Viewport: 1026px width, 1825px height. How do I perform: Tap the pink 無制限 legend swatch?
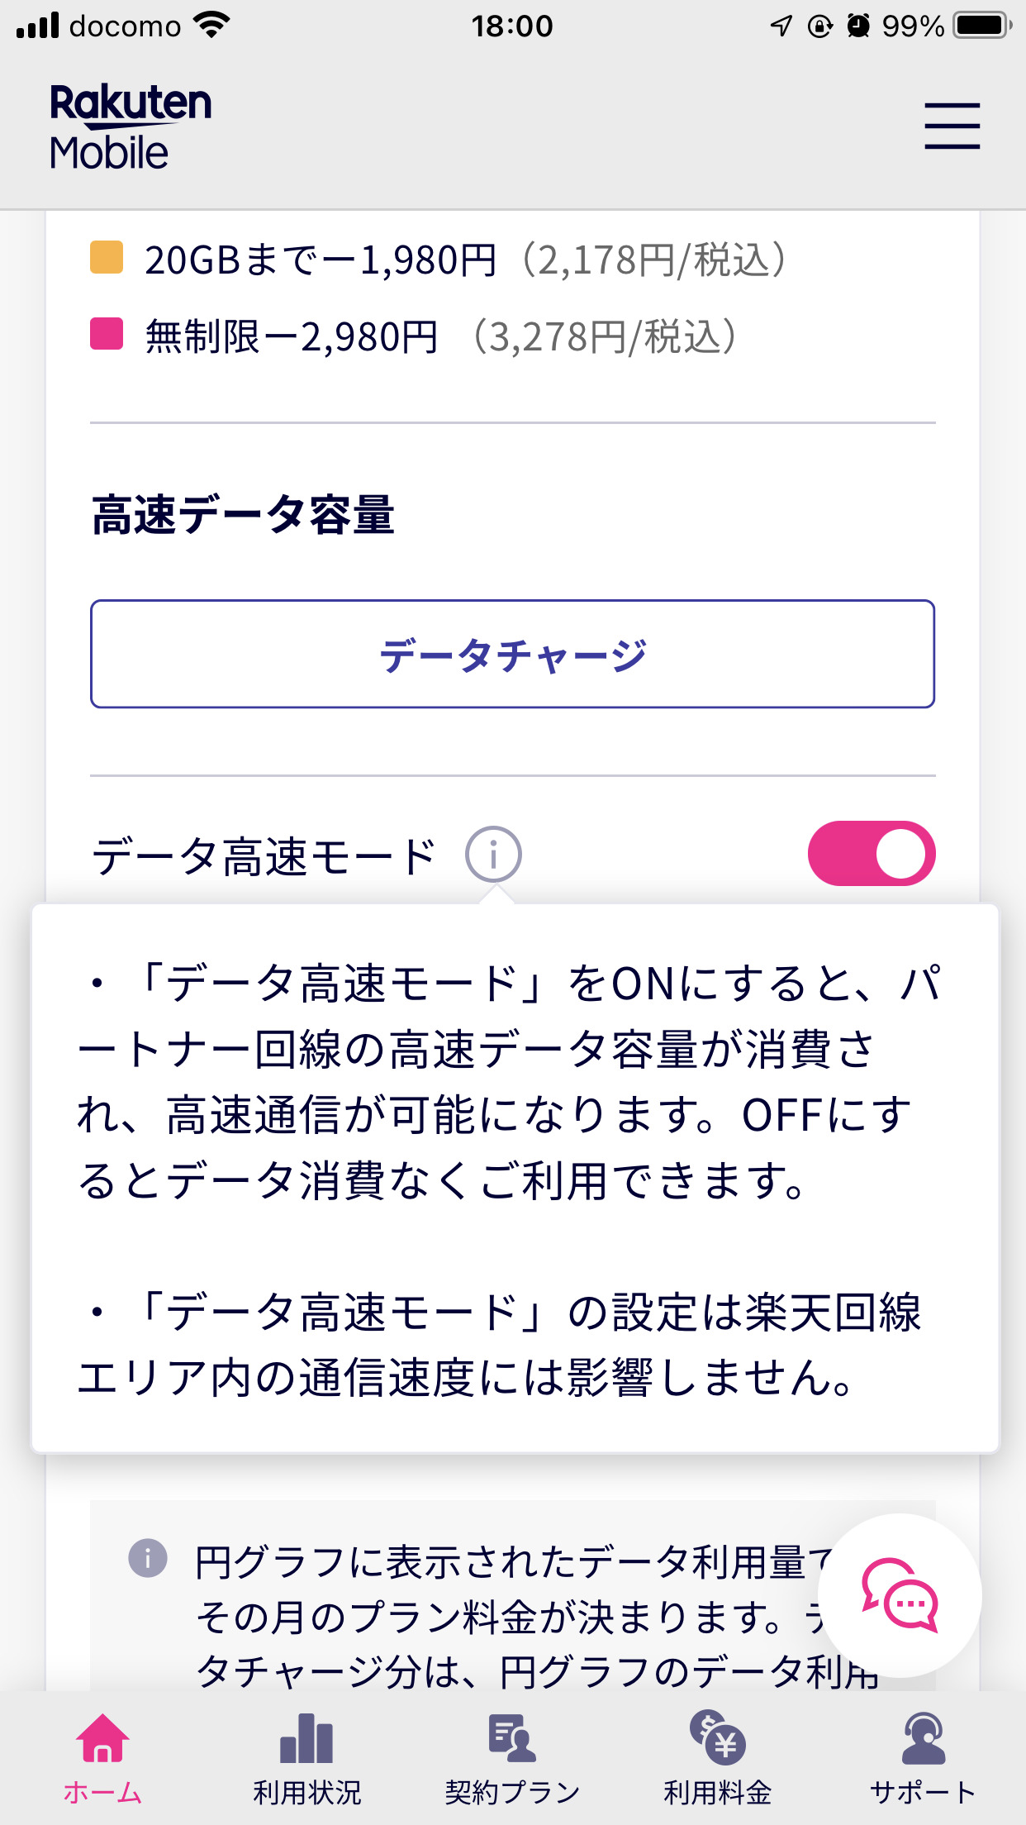[107, 334]
